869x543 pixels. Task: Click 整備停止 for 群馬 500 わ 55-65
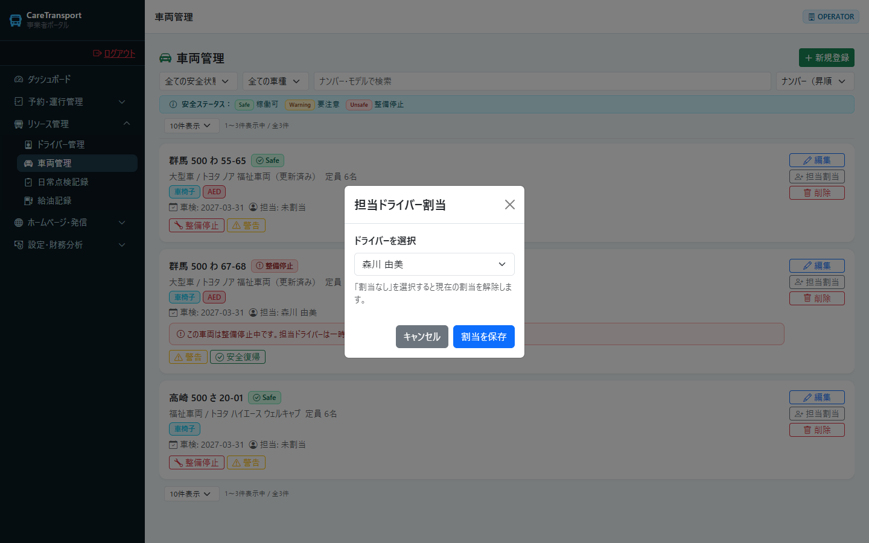(x=197, y=225)
